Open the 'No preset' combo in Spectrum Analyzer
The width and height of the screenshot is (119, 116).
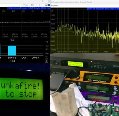tap(85, 6)
